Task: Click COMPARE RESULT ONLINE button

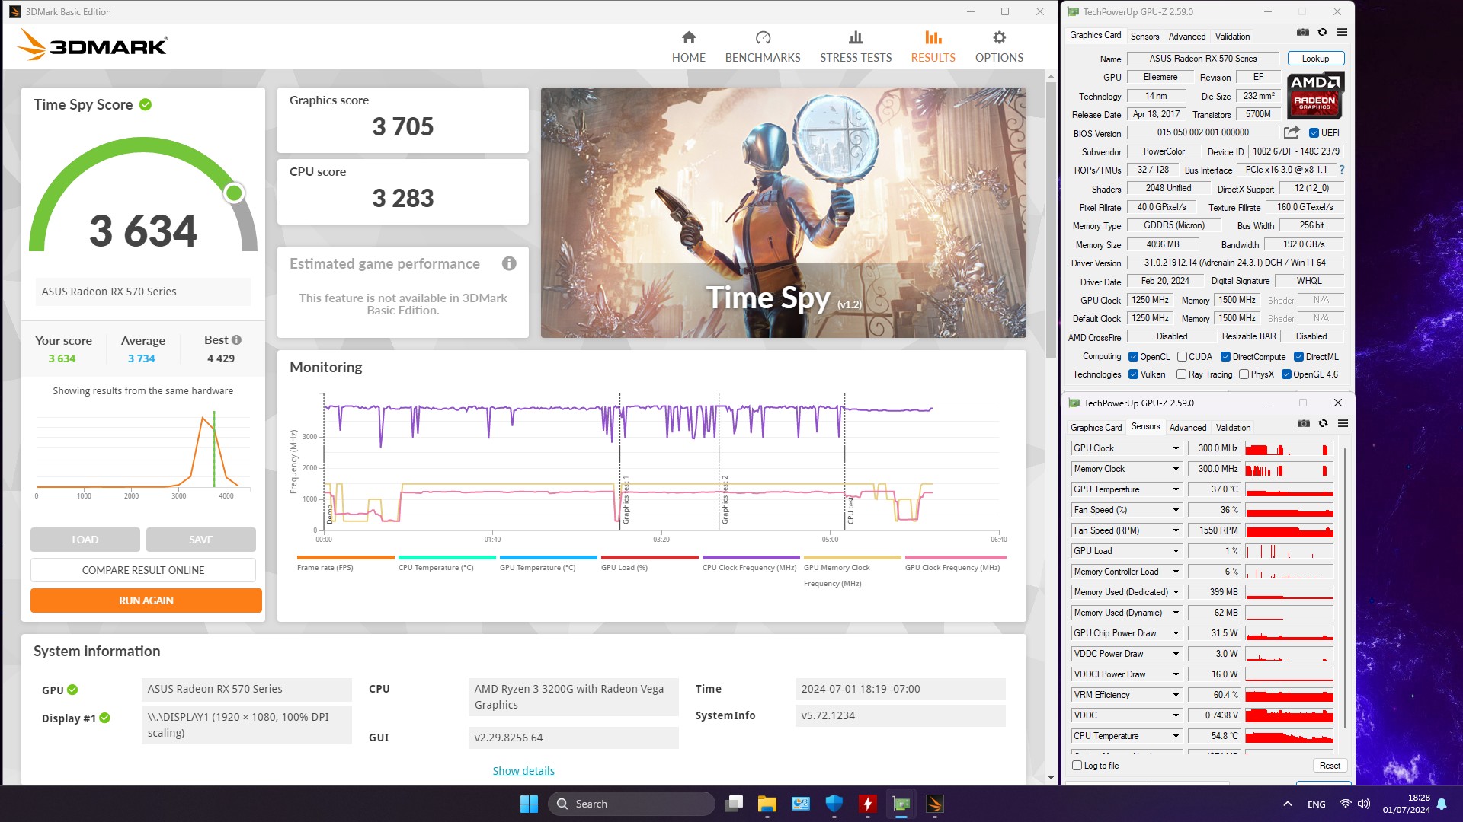Action: [143, 570]
